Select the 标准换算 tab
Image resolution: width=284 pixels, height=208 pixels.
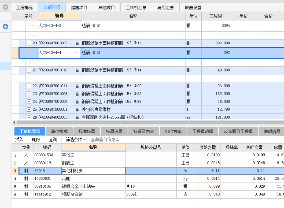point(87,131)
